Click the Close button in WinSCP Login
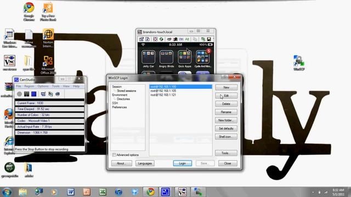The width and height of the screenshot is (351, 197). coord(228,164)
